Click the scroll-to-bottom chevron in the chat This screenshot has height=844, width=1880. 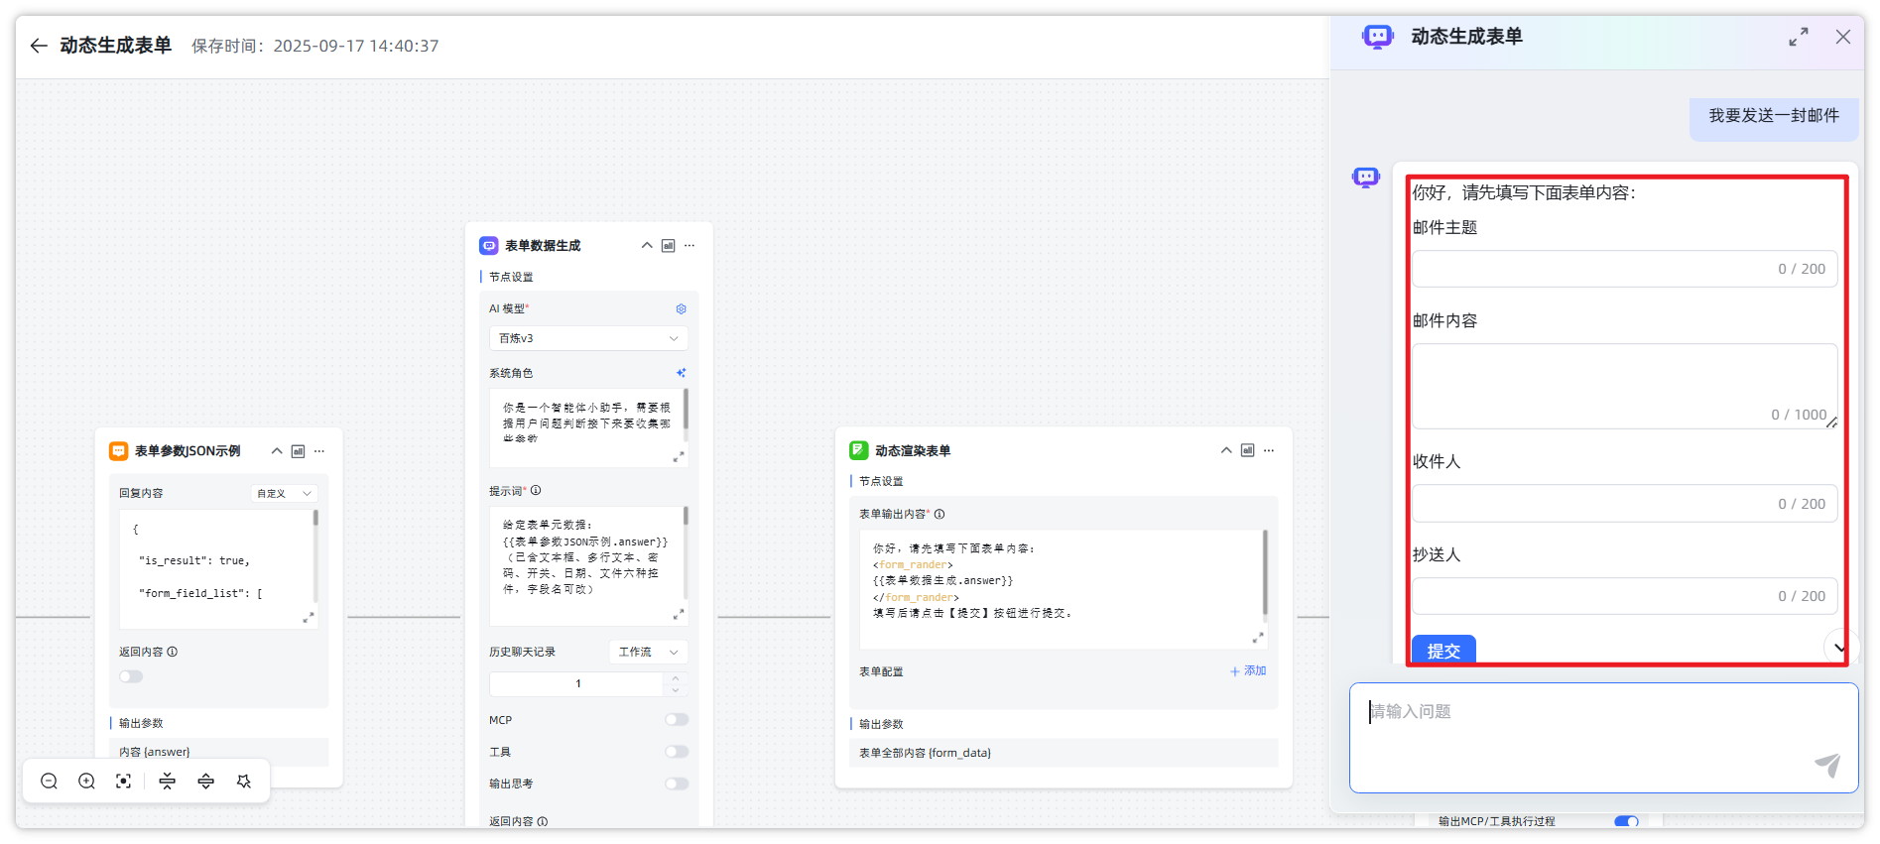click(x=1839, y=648)
